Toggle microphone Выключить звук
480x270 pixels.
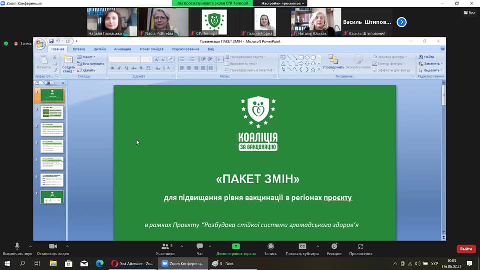point(17,249)
